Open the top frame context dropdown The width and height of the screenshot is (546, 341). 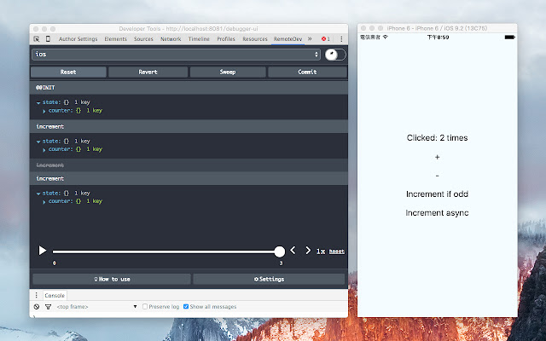[96, 307]
